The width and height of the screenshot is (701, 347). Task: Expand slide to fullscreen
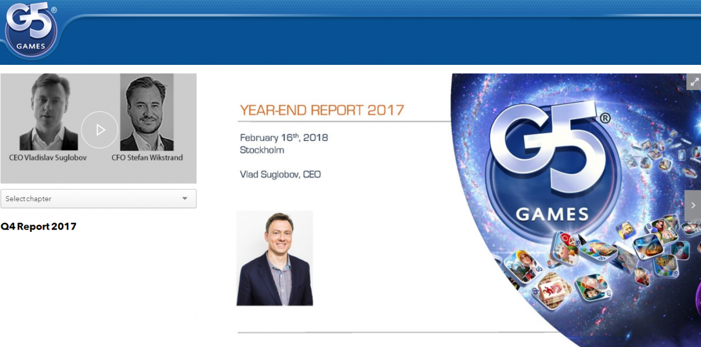(693, 82)
